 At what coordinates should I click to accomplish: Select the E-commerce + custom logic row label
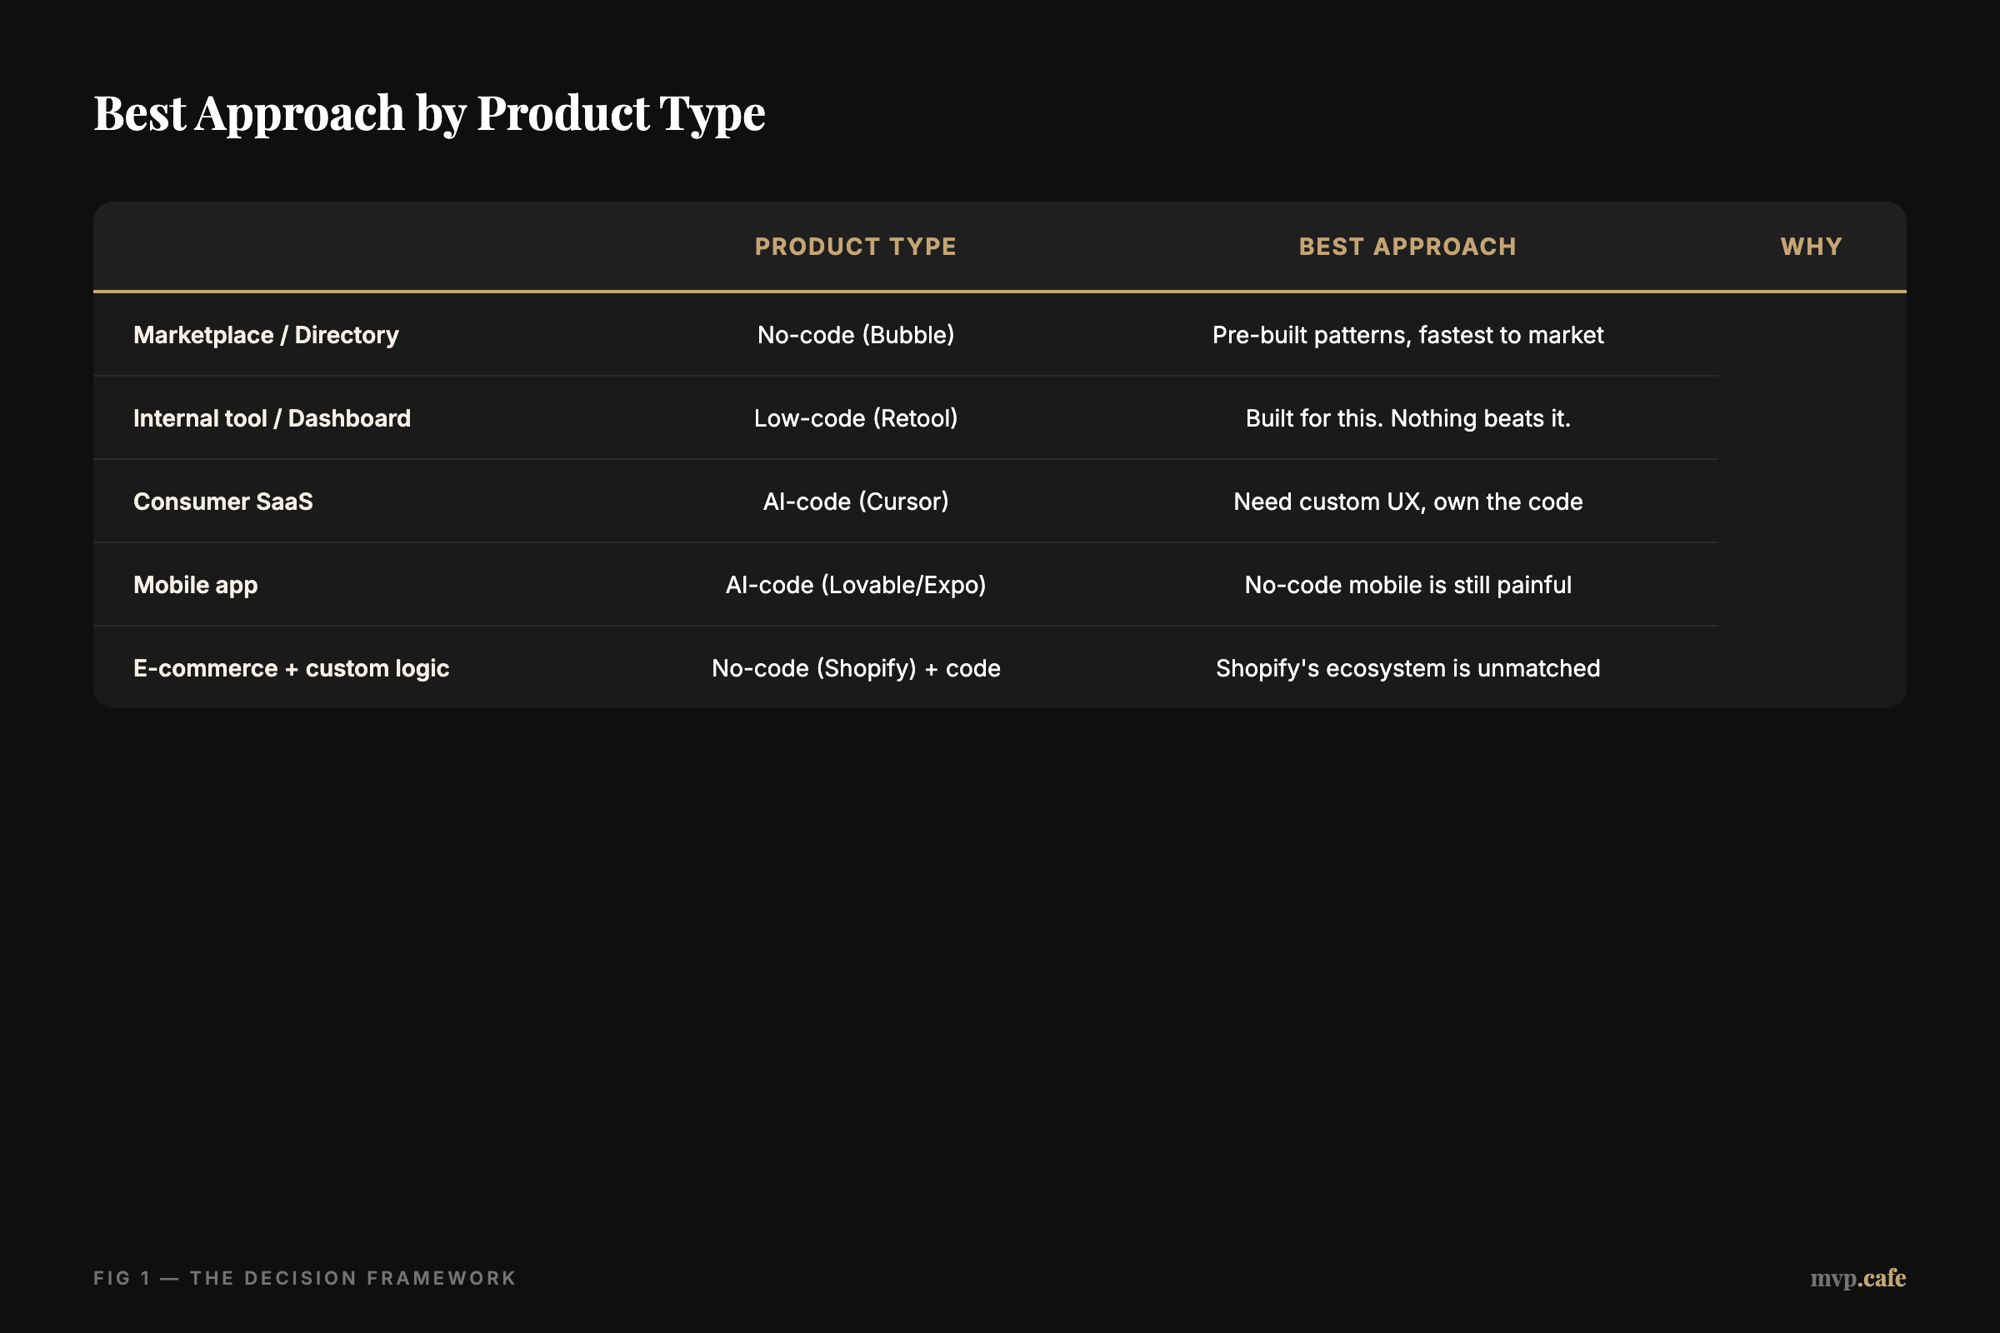click(x=291, y=667)
